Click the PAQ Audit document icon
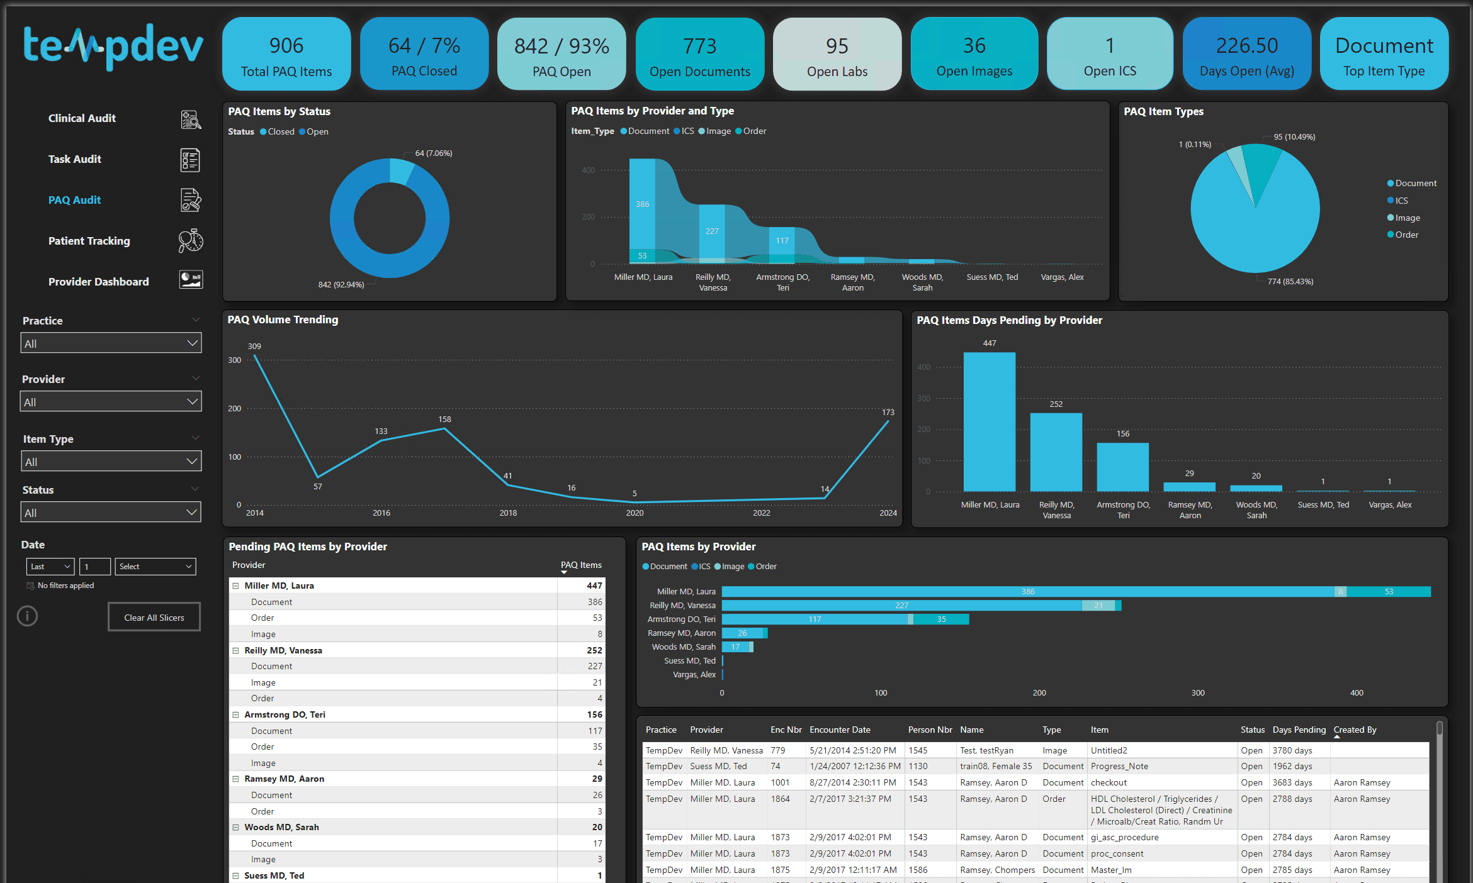Screen dimensions: 1473x883 tap(191, 201)
